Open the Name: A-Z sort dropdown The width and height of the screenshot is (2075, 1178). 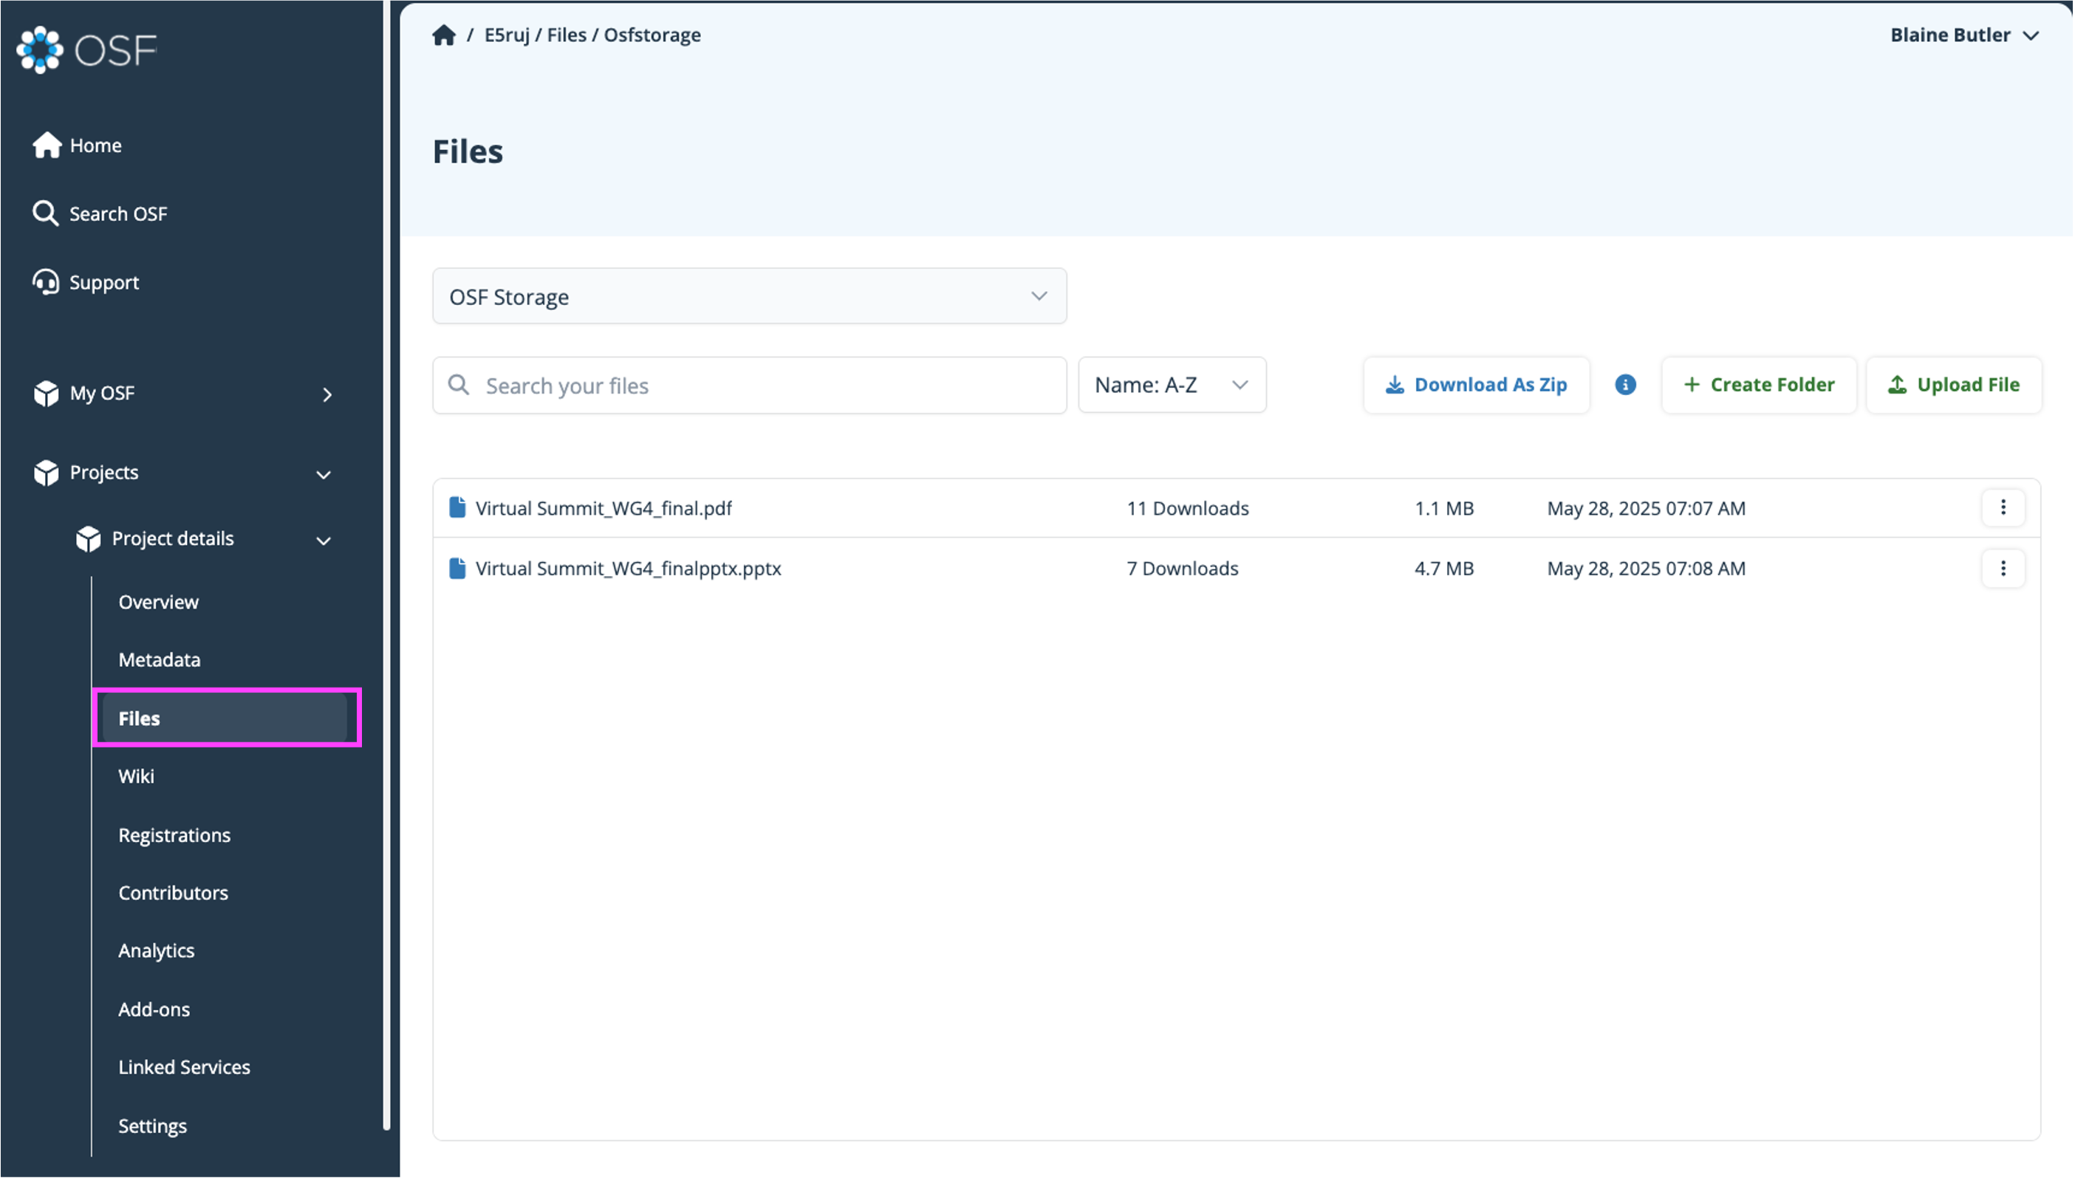pos(1172,385)
